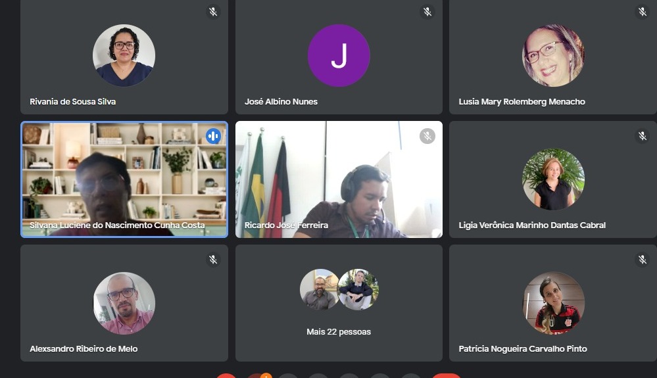Click the paired avatars above Mais 22 pessoas

pyautogui.click(x=339, y=289)
